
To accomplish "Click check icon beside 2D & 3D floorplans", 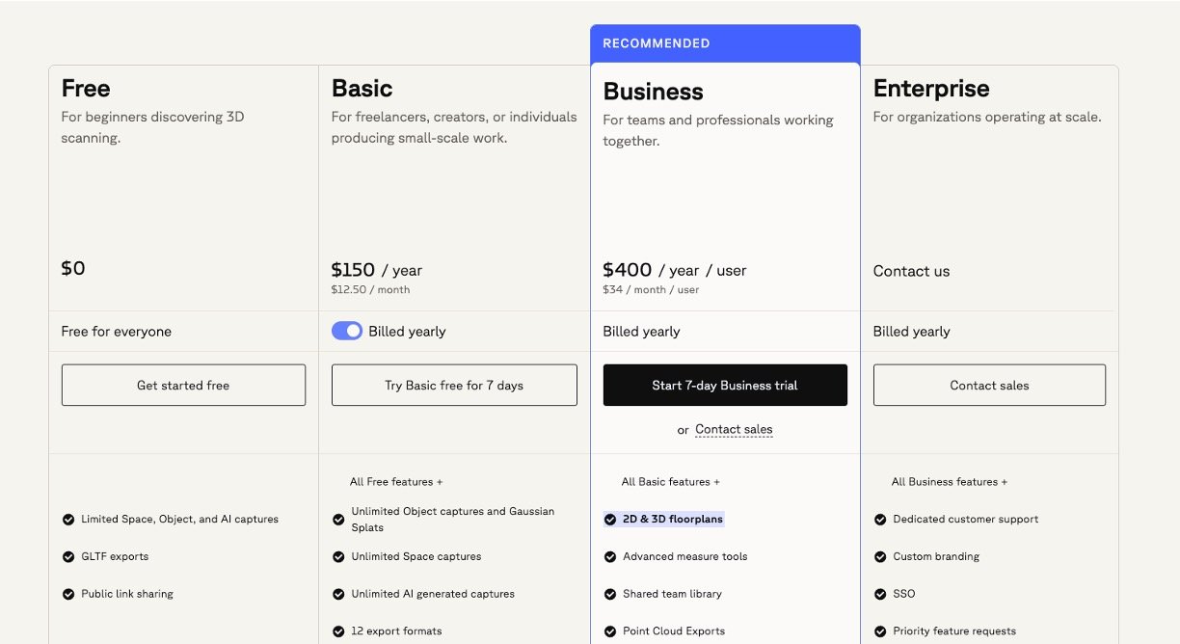I will (610, 520).
